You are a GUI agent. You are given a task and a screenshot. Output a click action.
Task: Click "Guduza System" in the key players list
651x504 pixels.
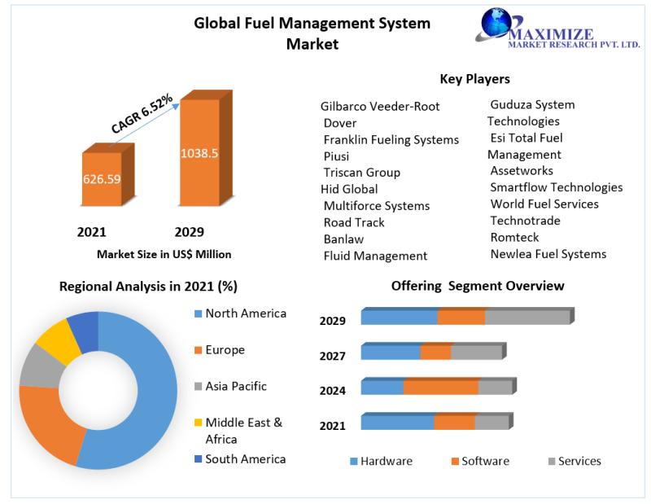click(533, 105)
